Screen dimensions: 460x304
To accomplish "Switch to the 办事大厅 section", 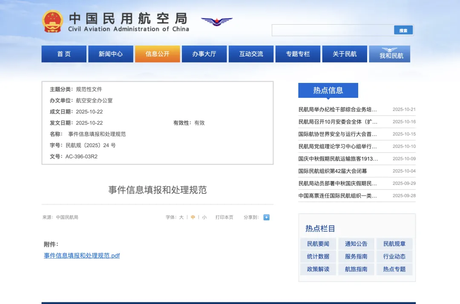I will (x=204, y=54).
